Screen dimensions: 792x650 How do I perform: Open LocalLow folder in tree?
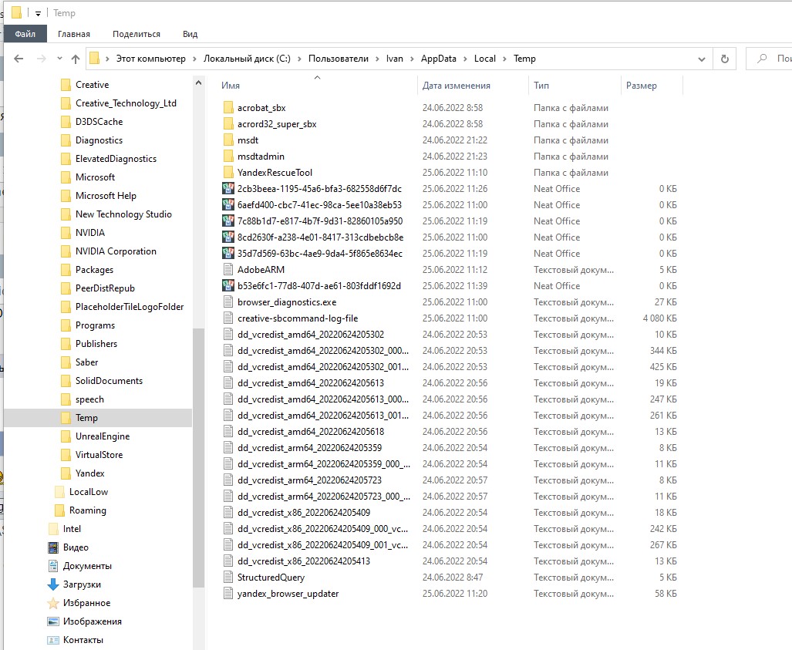coord(89,492)
